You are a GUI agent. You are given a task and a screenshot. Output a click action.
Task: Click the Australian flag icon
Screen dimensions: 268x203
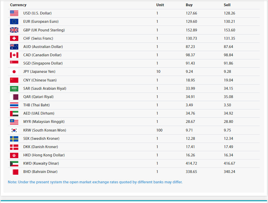(x=14, y=47)
